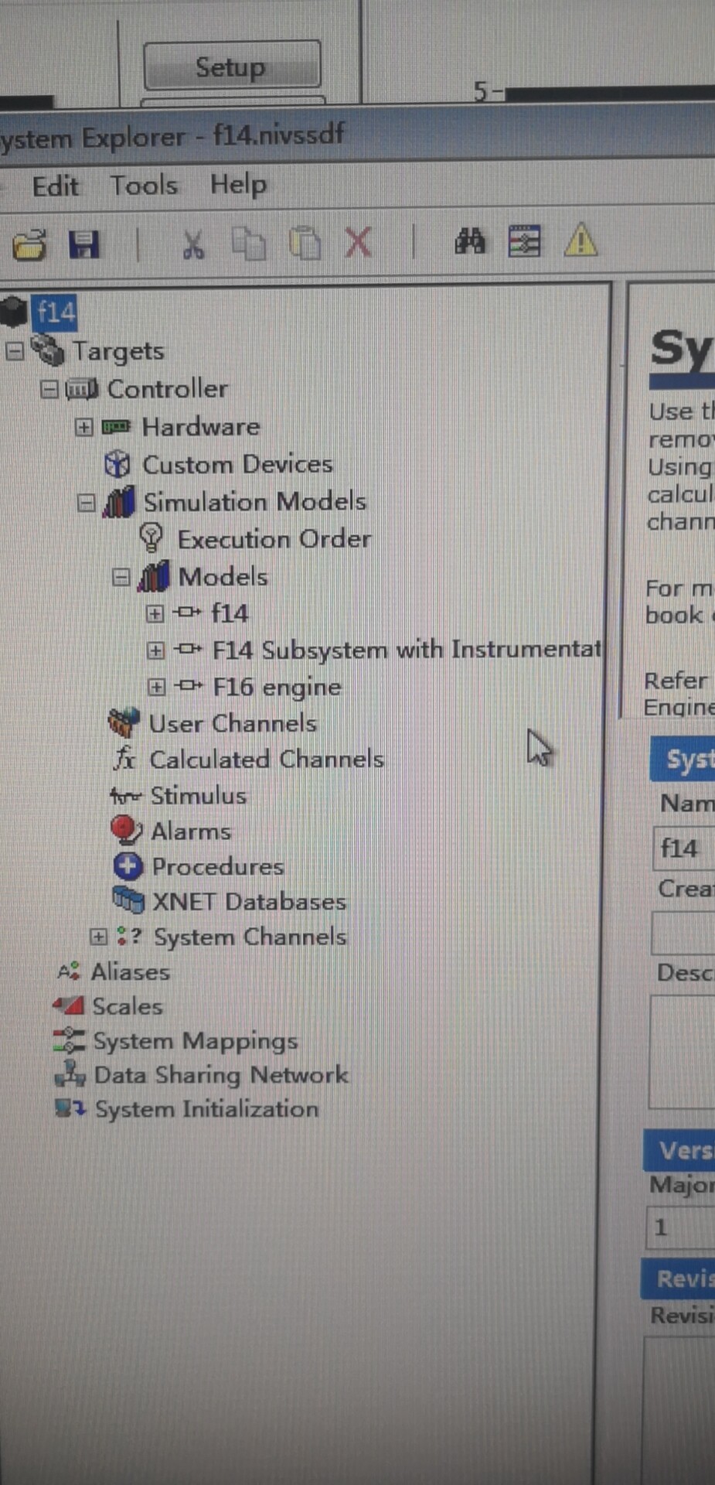
Task: Select the XNET Databases label
Action: click(x=249, y=901)
